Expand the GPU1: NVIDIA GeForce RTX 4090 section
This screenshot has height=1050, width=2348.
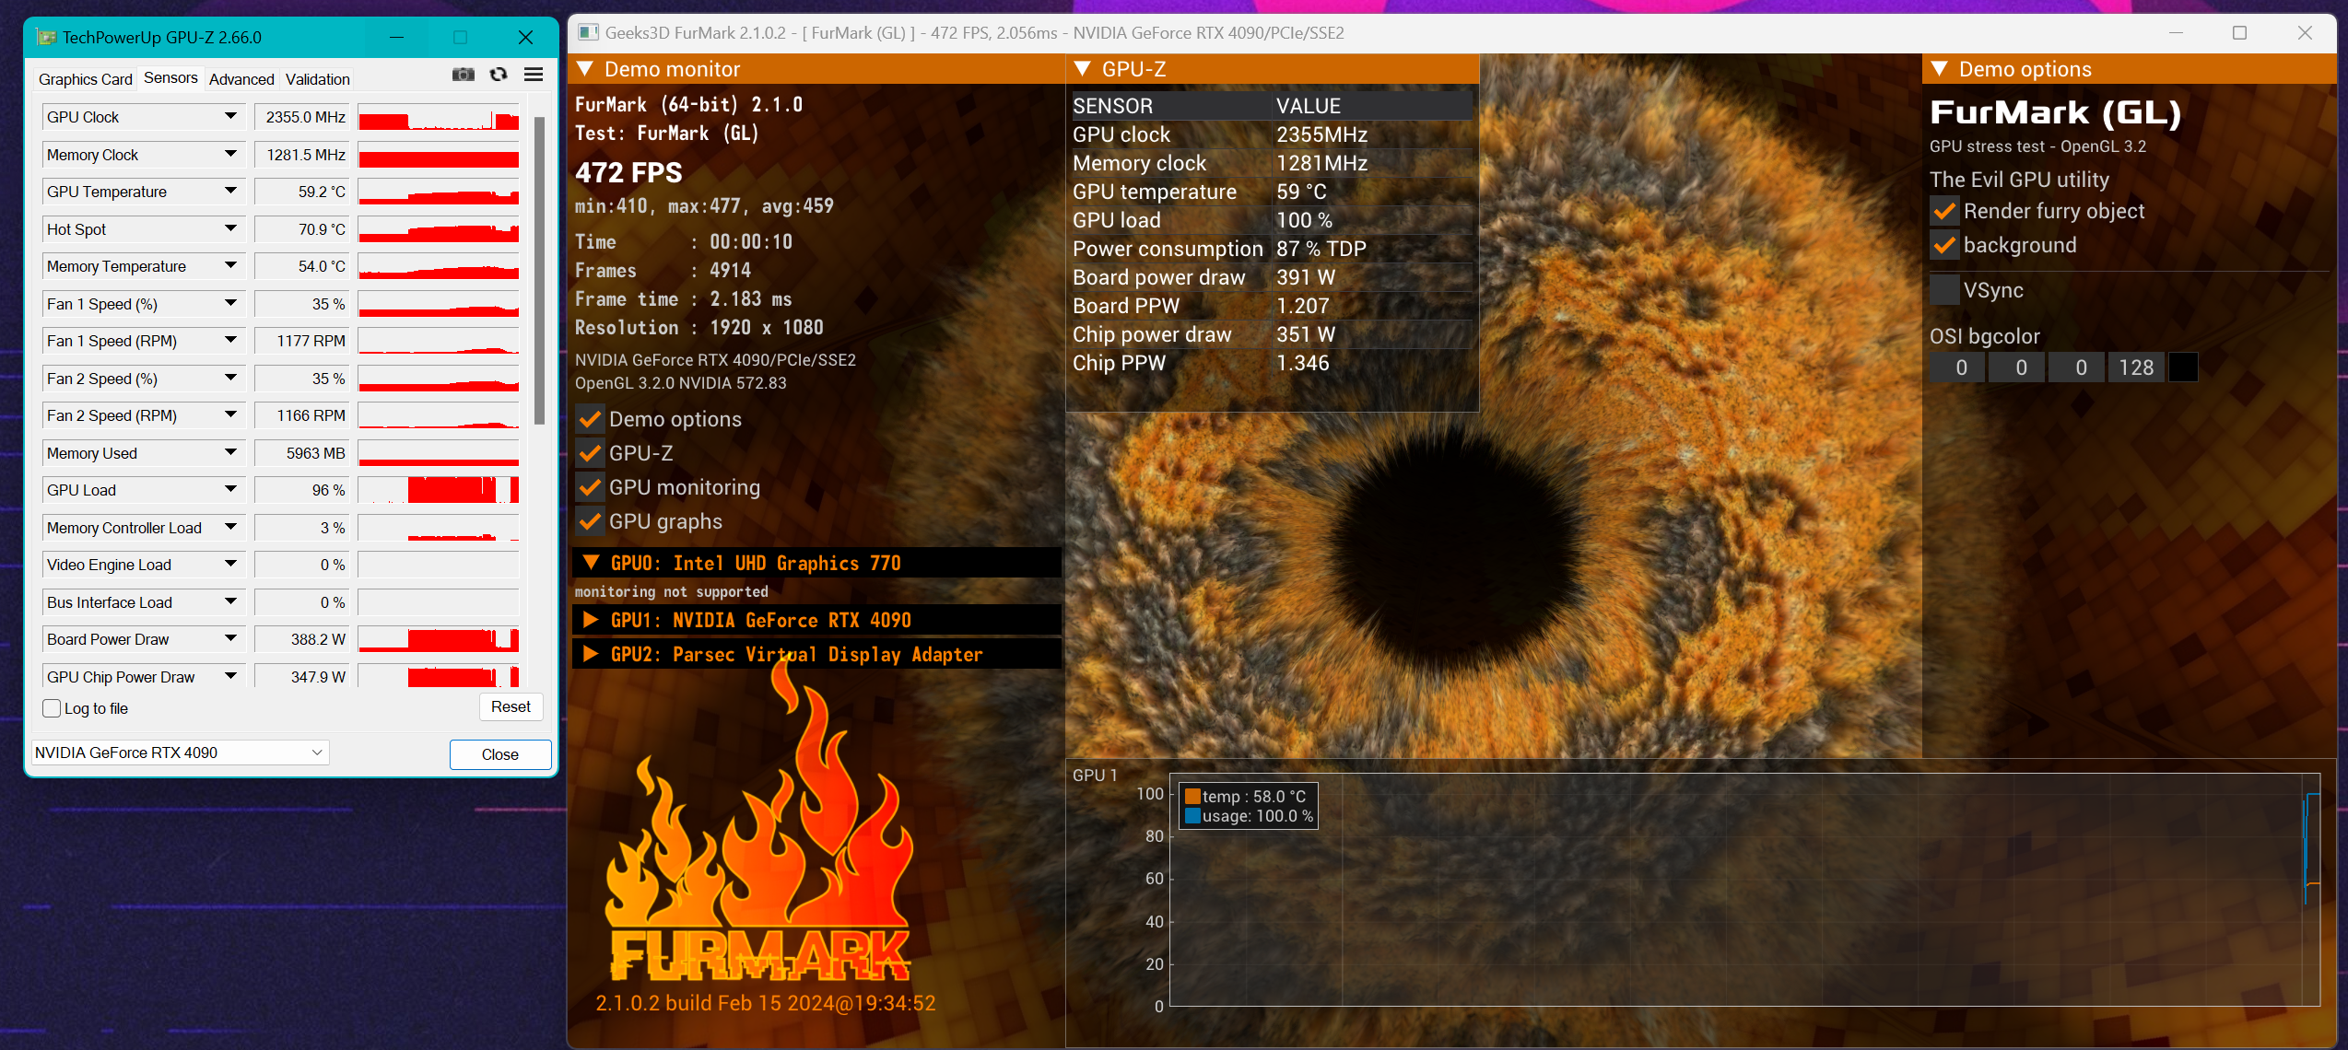coord(591,620)
